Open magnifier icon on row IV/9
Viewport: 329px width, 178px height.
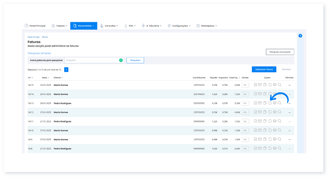pyautogui.click(x=280, y=139)
